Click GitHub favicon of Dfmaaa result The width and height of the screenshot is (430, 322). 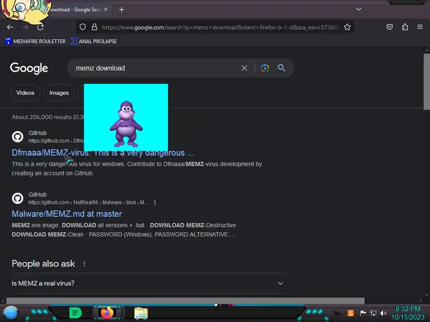18,137
